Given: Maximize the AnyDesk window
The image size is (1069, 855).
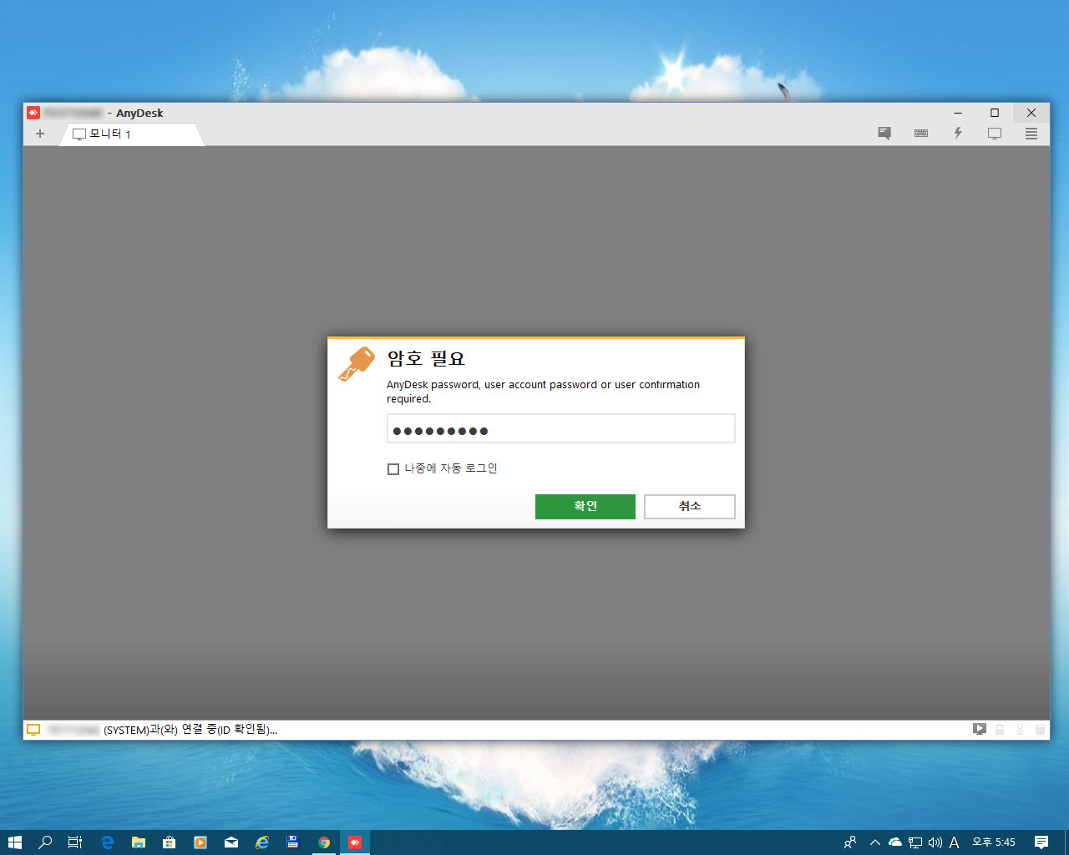Looking at the screenshot, I should (x=995, y=113).
